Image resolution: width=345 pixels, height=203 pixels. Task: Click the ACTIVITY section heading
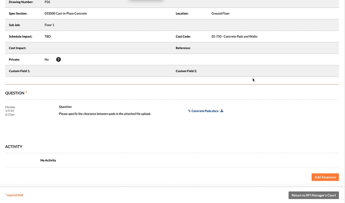14,147
